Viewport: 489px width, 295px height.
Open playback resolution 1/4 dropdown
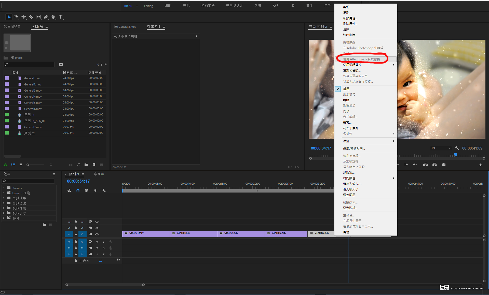click(441, 148)
